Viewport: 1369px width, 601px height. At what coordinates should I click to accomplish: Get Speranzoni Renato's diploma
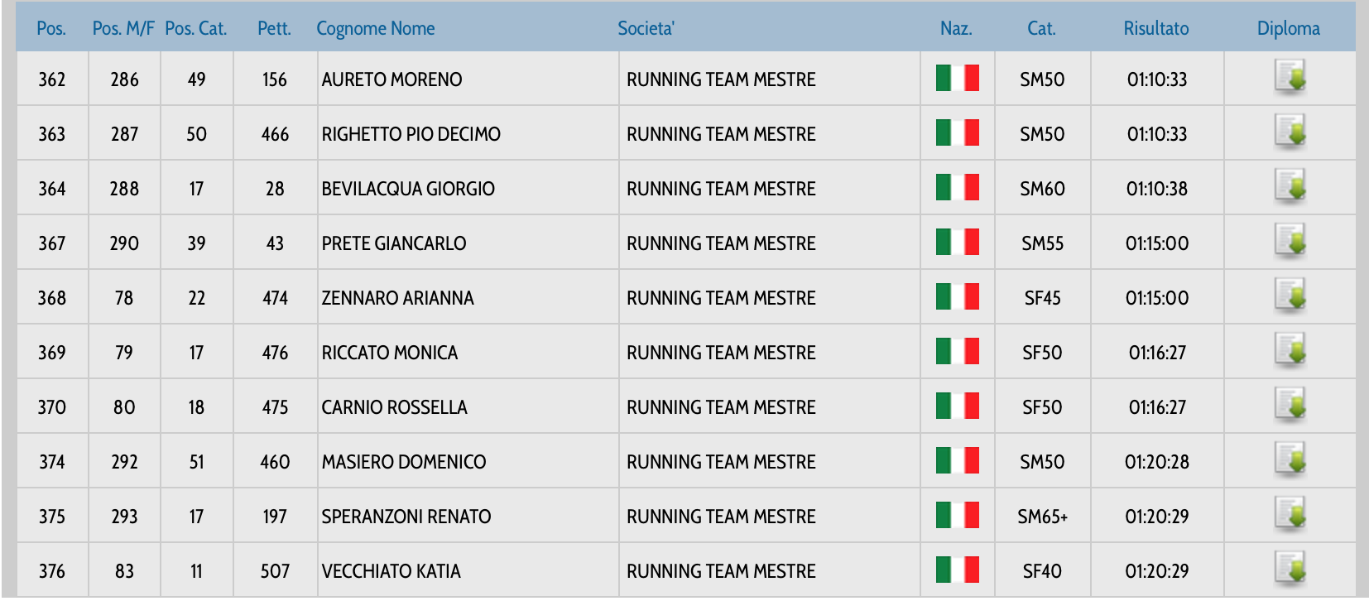click(1290, 514)
